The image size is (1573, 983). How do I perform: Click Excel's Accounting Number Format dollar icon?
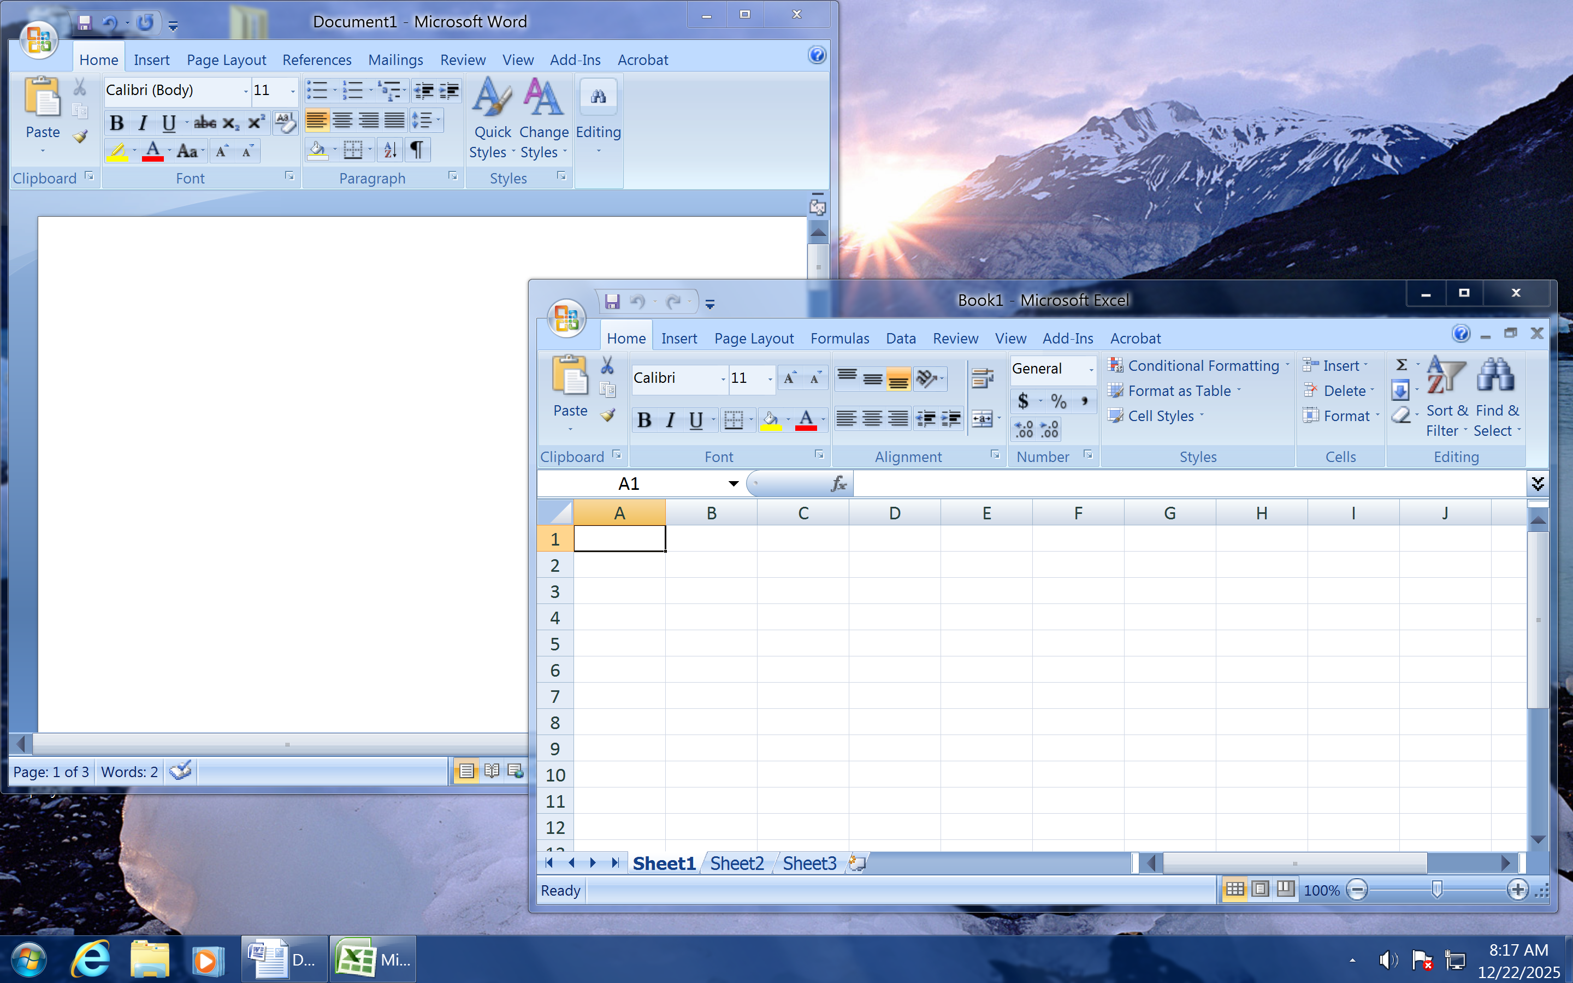point(1023,401)
